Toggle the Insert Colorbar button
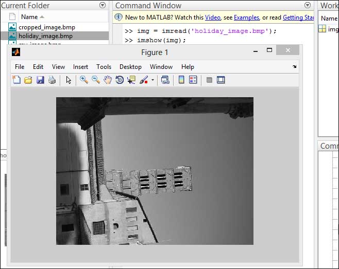 (181, 80)
